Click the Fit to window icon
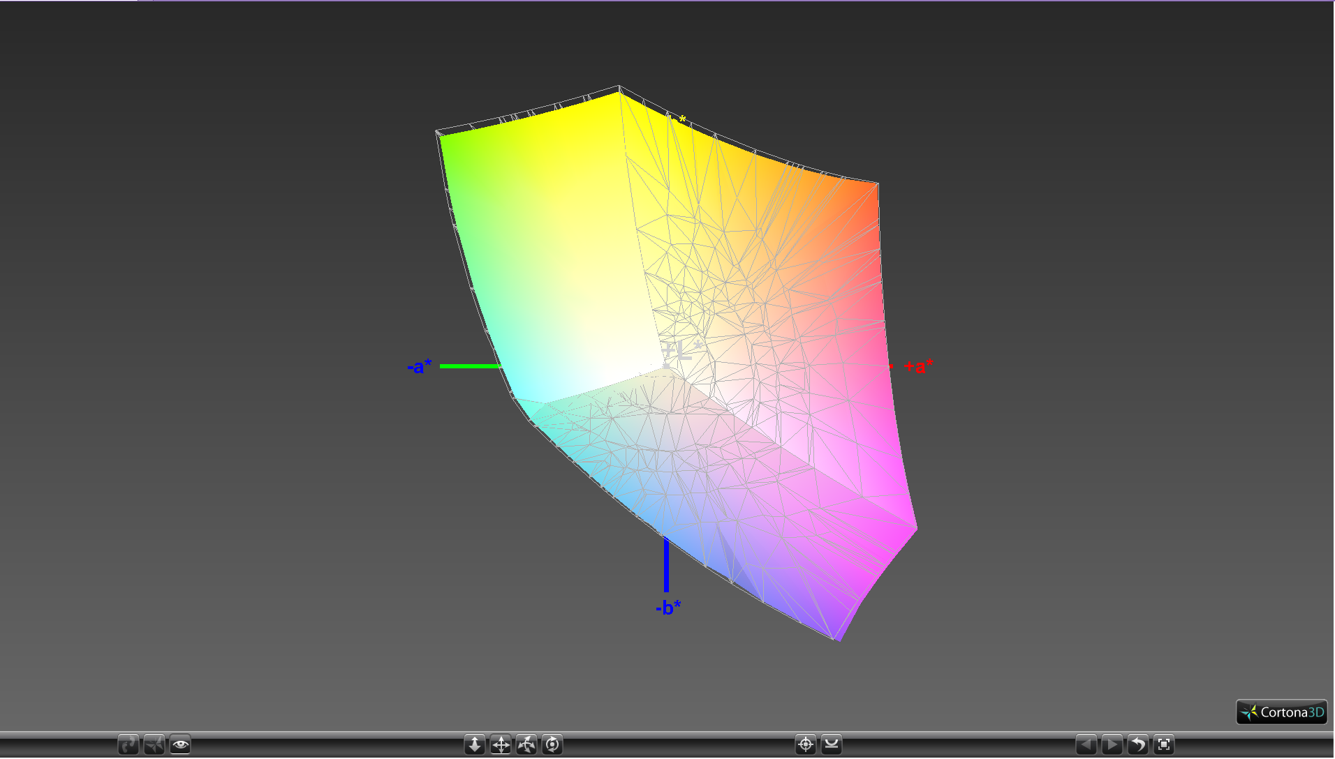The image size is (1335, 759). (x=1164, y=745)
